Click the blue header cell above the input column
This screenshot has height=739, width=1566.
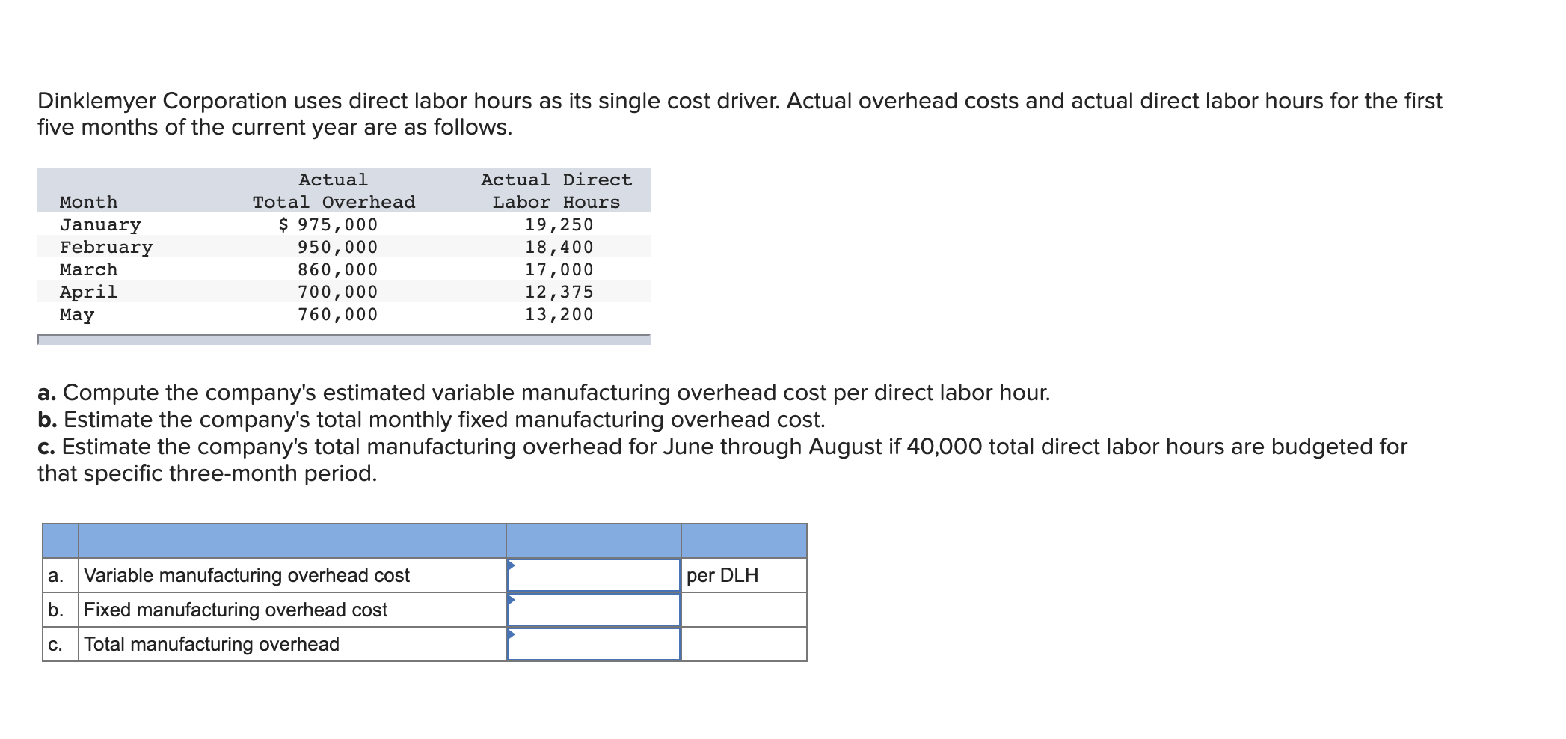[x=593, y=539]
